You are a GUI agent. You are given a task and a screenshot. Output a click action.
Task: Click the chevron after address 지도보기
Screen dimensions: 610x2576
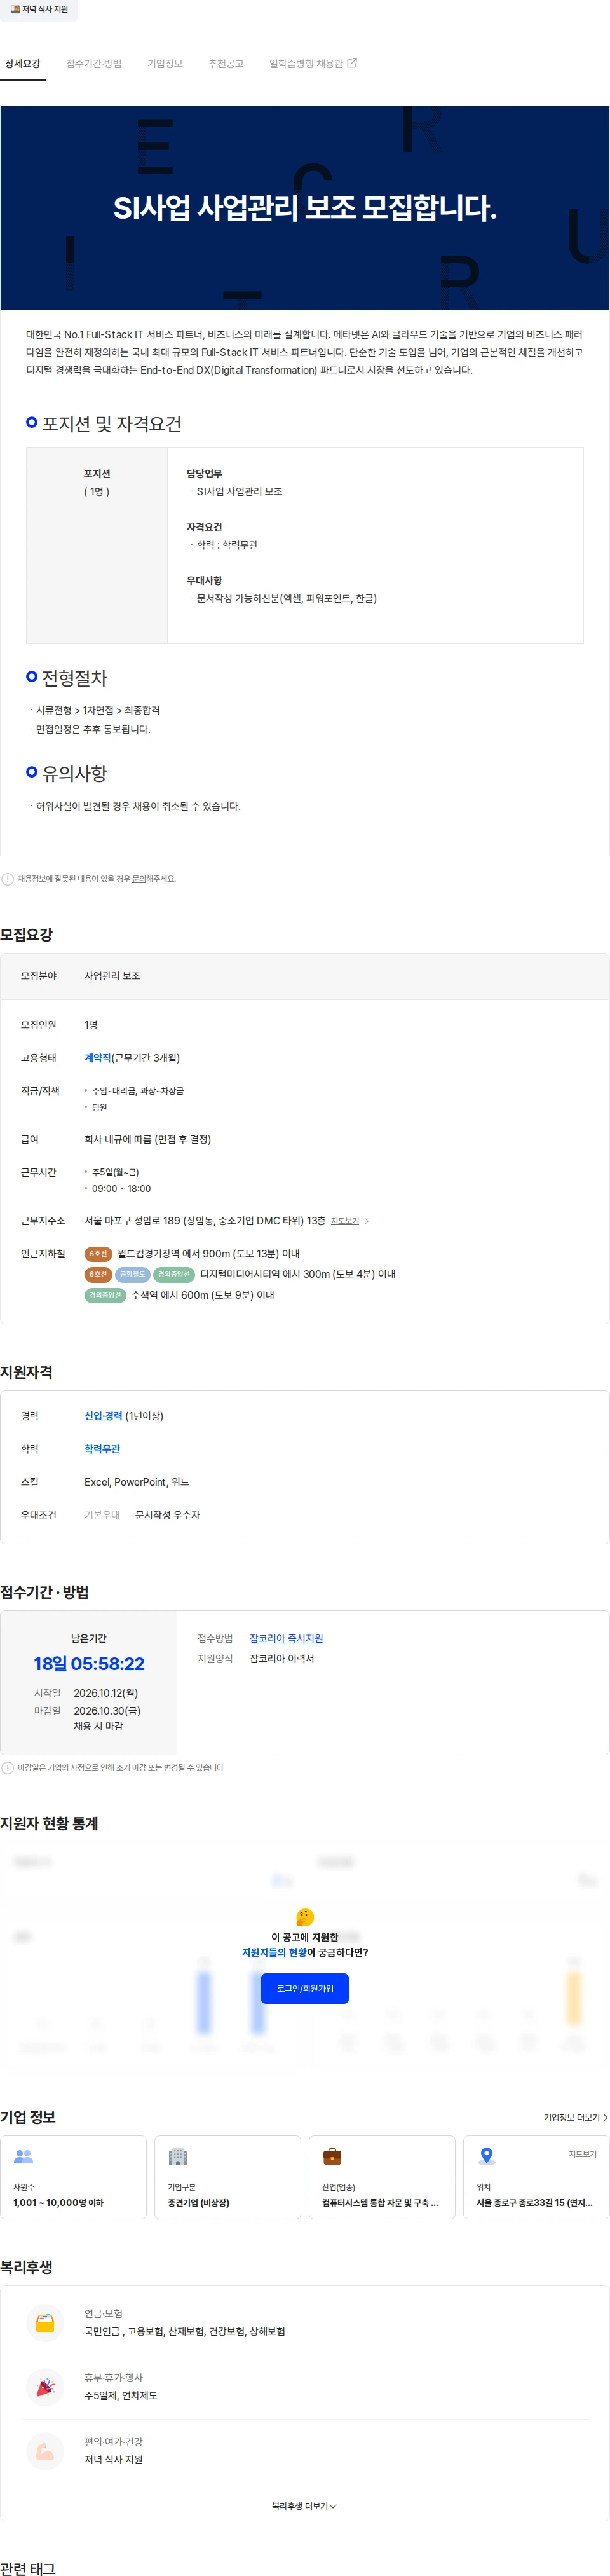[366, 1221]
